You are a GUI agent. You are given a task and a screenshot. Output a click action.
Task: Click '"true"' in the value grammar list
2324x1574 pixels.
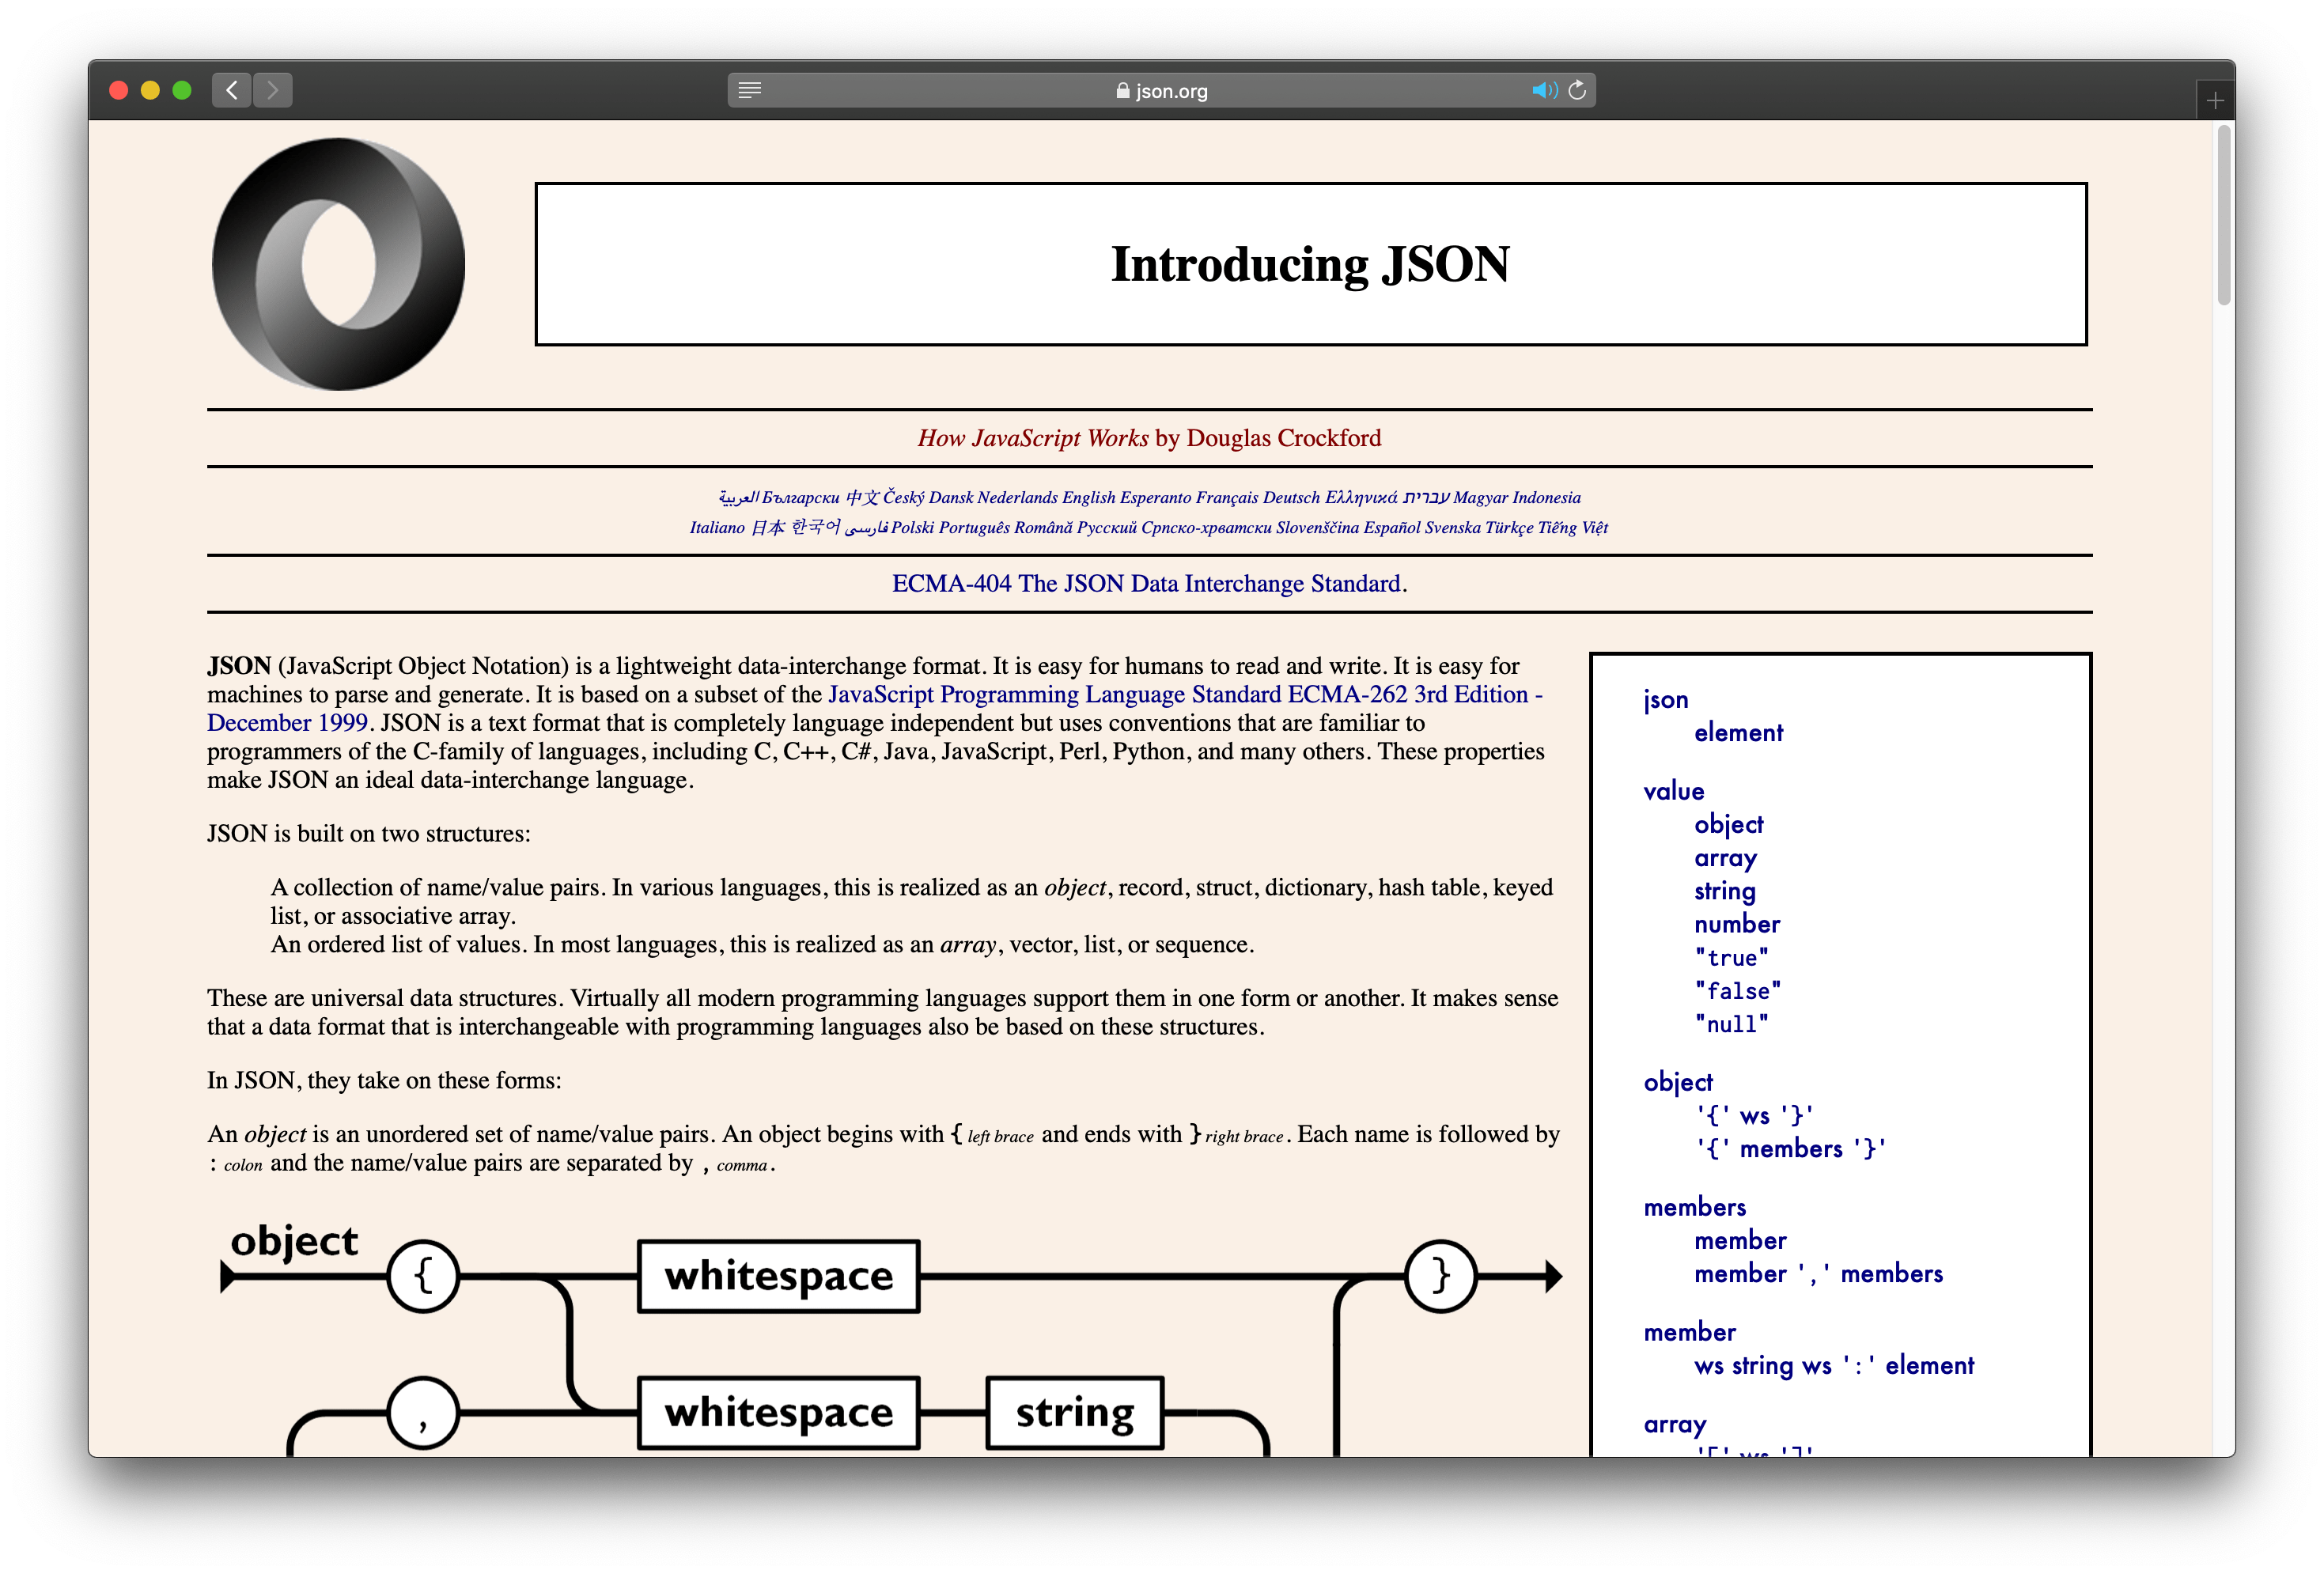coord(1731,958)
